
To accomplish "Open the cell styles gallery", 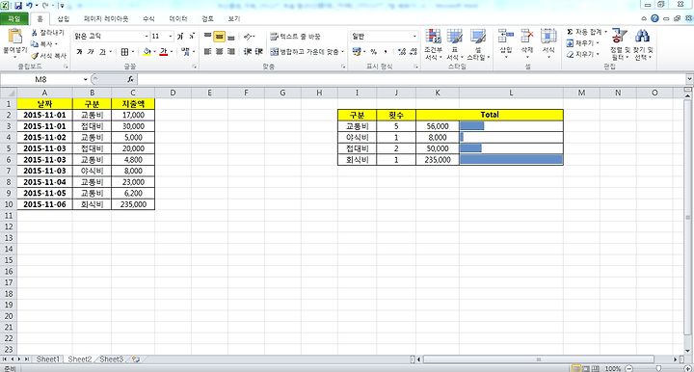I will (478, 44).
